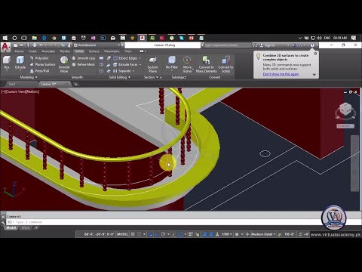Open the Architecture workspace dropdown
This screenshot has width=362, height=272.
(x=97, y=45)
